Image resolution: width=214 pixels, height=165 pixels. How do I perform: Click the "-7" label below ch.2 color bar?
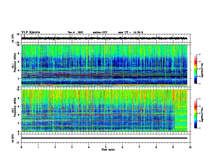(199, 128)
